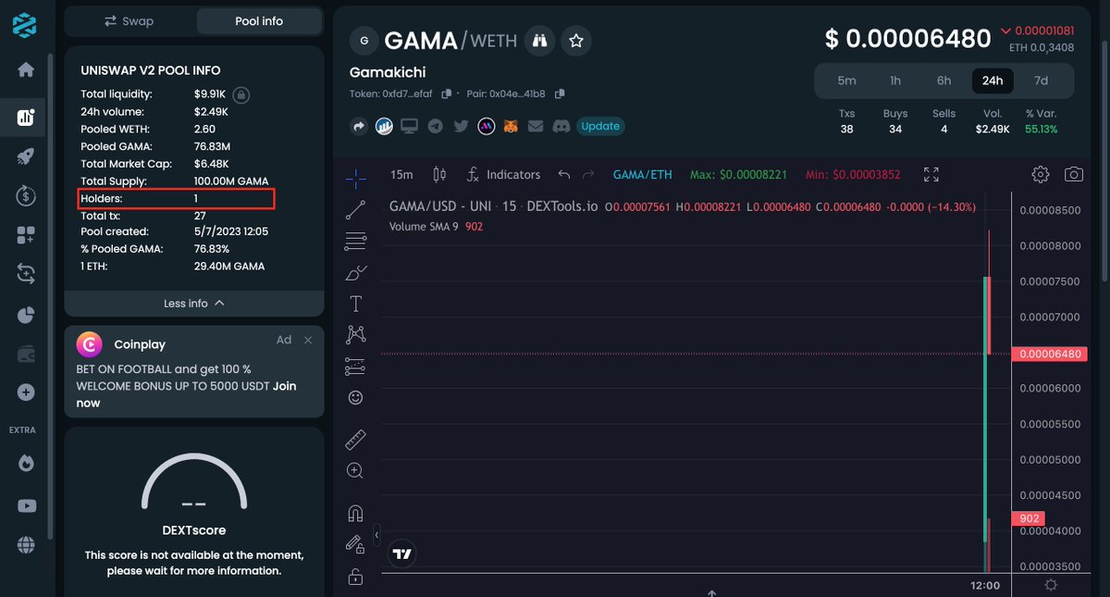1110x597 pixels.
Task: Click the binoculars icon next to GAMA/WETH
Action: pyautogui.click(x=539, y=41)
